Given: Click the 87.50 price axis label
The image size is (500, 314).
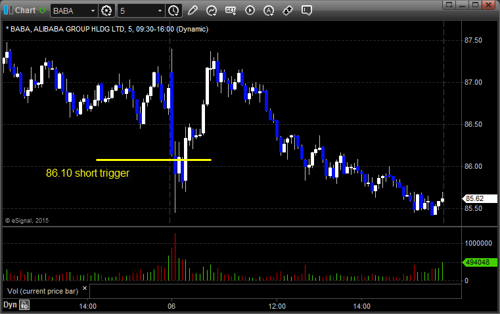Looking at the screenshot, I should [x=473, y=40].
